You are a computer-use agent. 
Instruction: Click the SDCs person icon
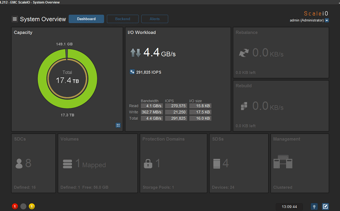pyautogui.click(x=19, y=164)
